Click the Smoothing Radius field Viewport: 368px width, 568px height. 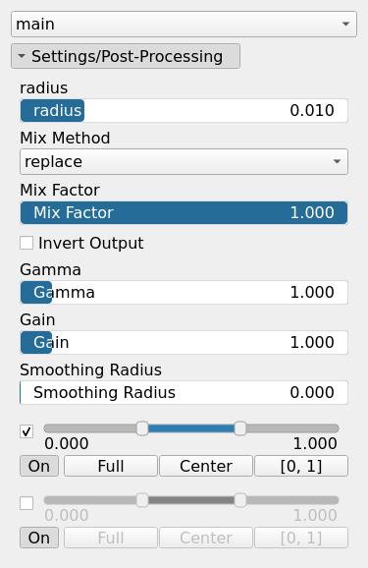(184, 392)
